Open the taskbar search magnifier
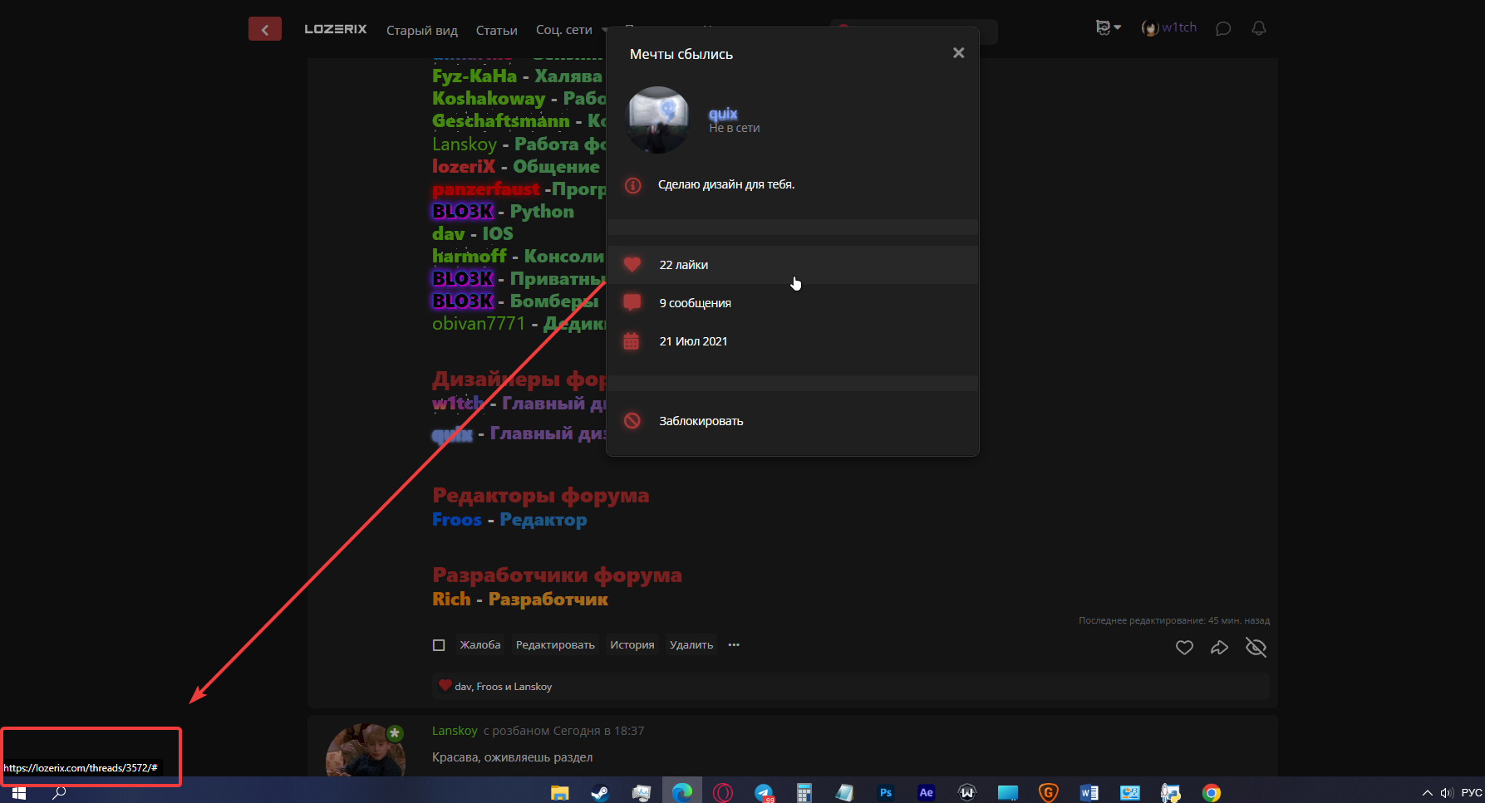 [x=59, y=792]
